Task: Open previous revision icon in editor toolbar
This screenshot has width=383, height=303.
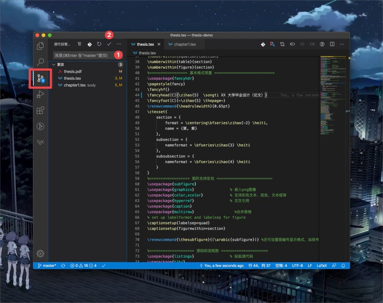Action: click(x=292, y=44)
